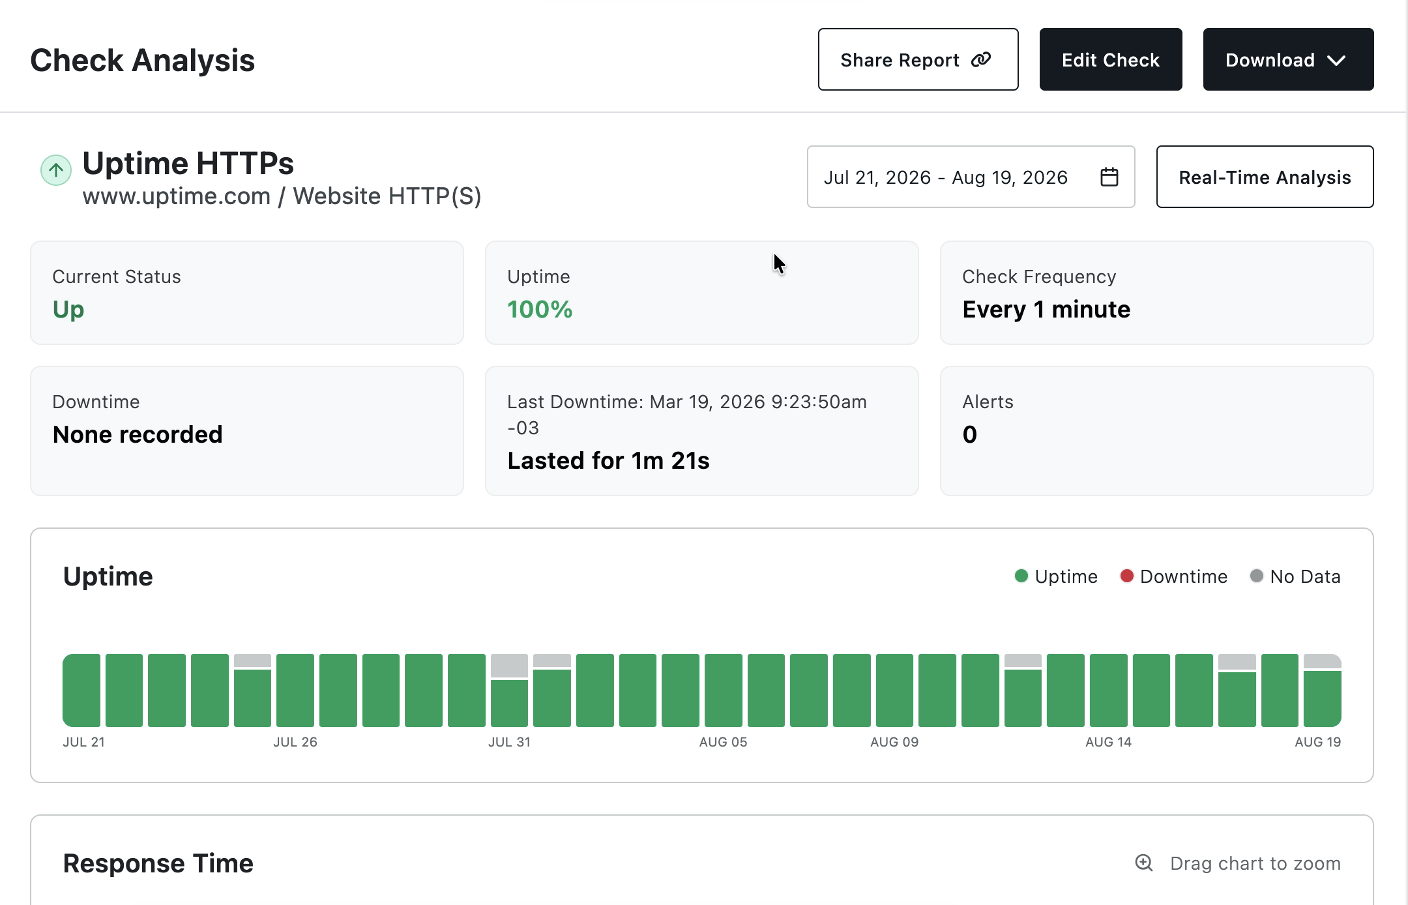The image size is (1408, 905).
Task: Click the red Downtime legend dot
Action: coord(1126,576)
